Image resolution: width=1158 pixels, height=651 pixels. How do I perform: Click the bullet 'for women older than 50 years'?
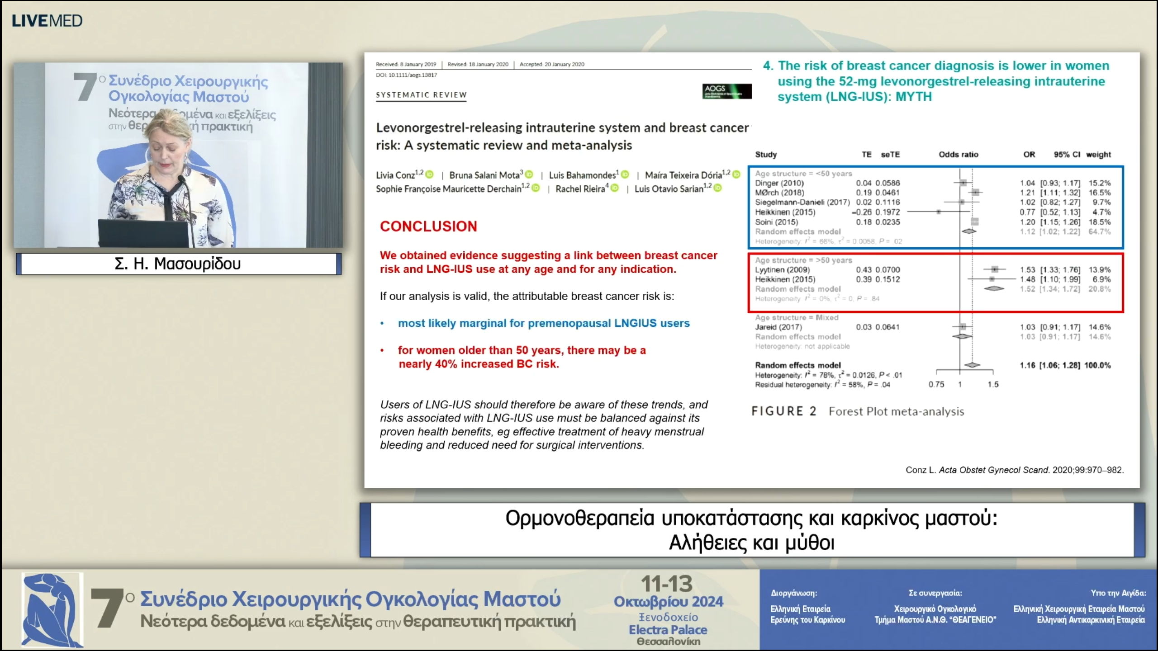click(522, 357)
